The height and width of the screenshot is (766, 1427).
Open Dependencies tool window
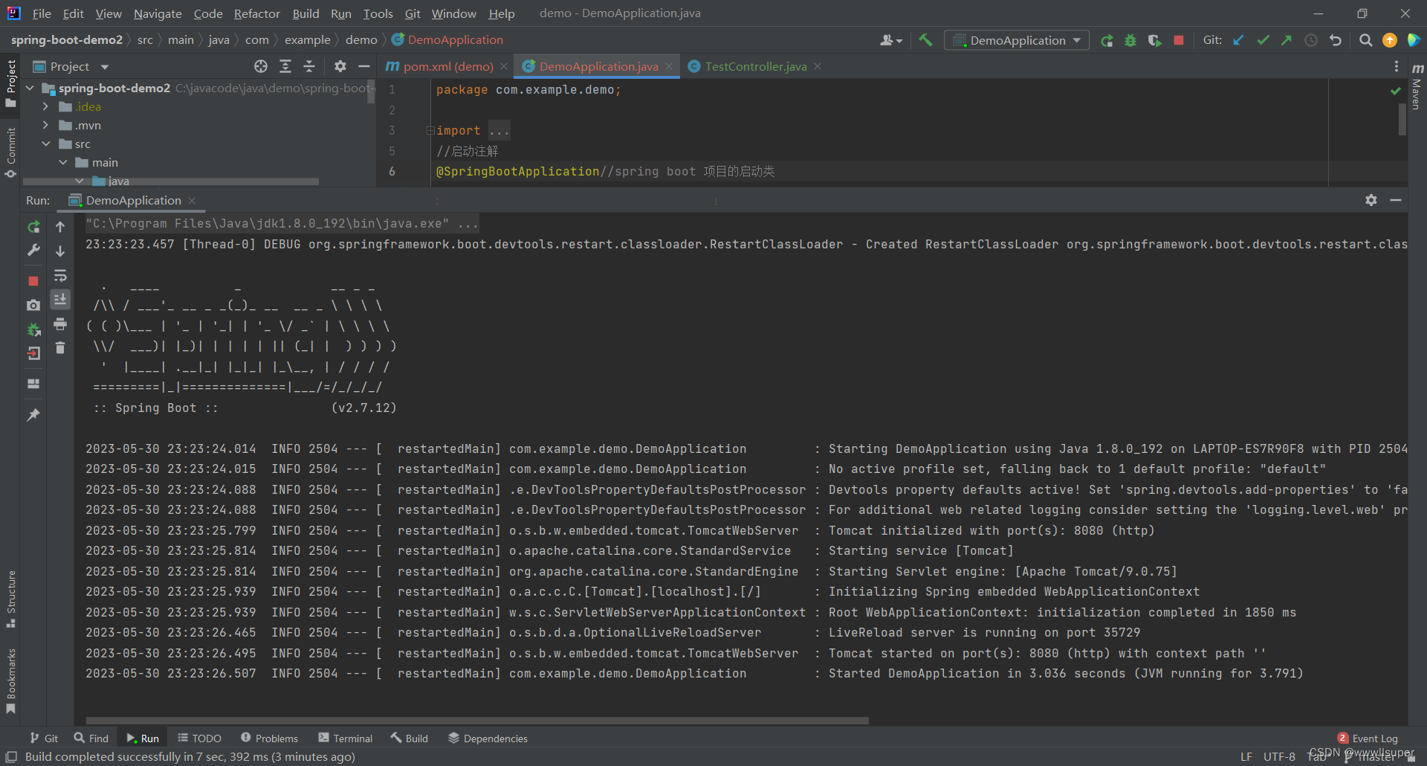point(488,738)
